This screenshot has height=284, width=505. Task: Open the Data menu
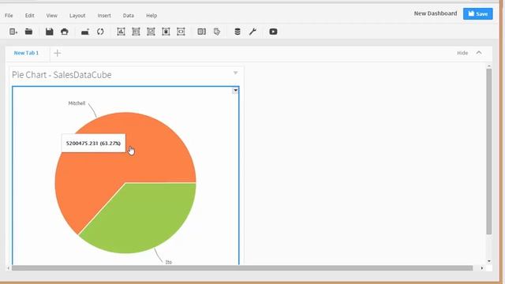128,16
